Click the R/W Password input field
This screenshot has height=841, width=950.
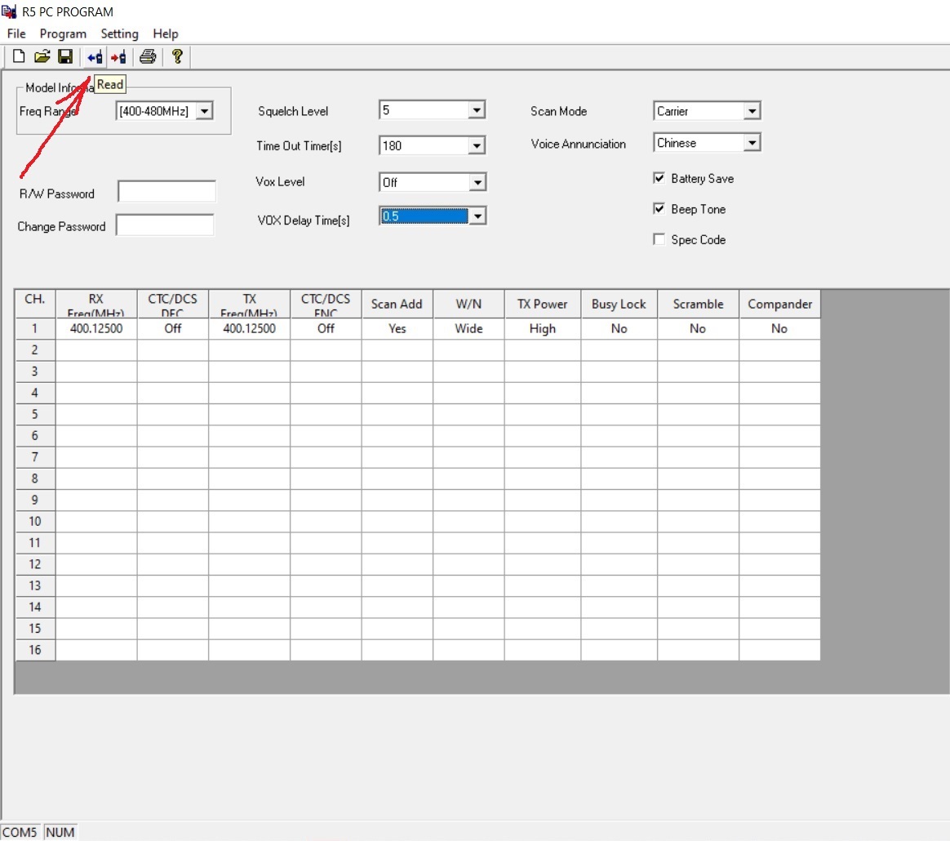click(x=166, y=192)
